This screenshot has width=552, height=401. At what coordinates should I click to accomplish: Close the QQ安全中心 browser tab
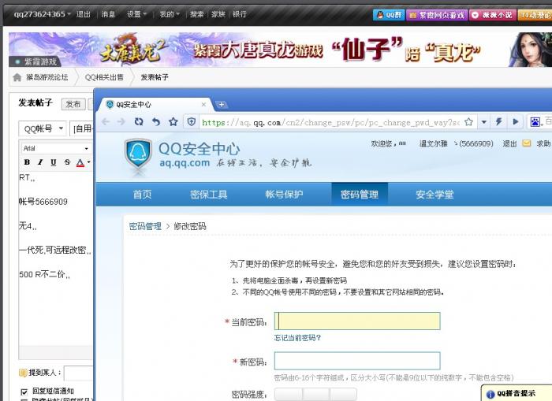tap(203, 105)
